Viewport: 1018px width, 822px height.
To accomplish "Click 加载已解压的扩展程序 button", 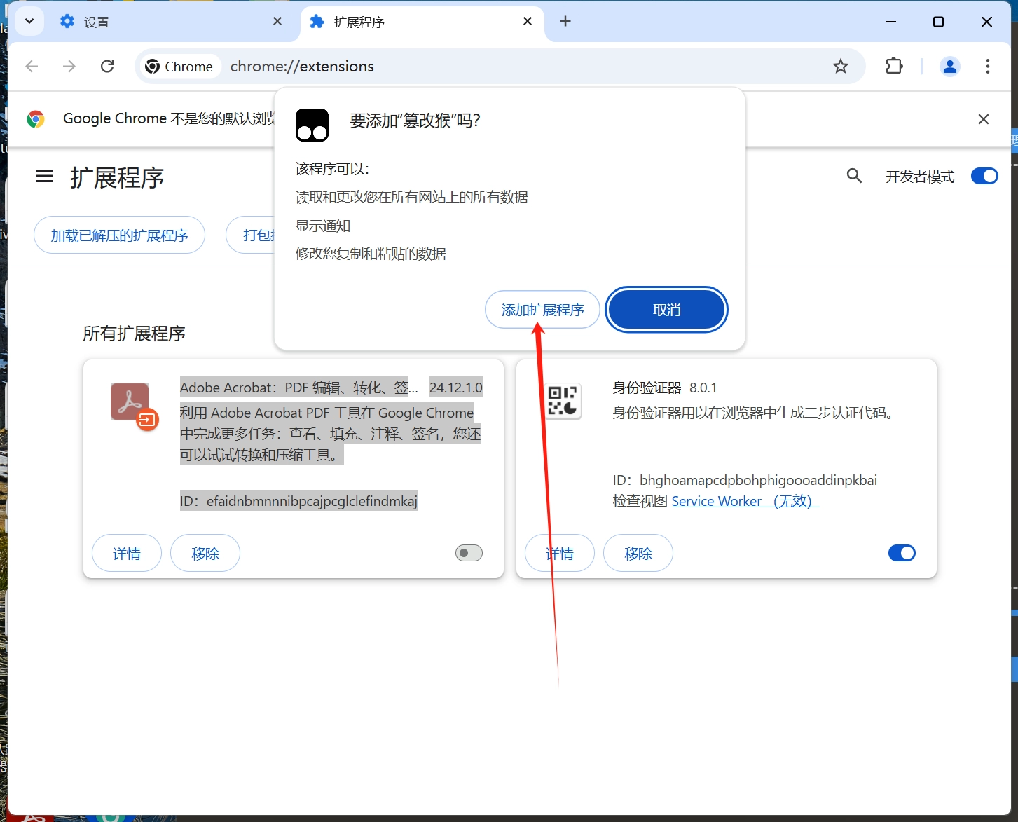I will pos(120,235).
